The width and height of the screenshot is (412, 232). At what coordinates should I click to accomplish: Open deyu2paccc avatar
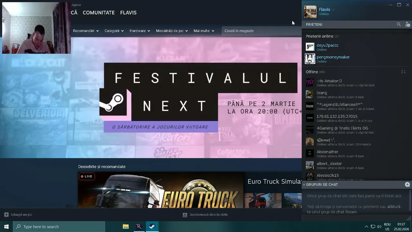[x=310, y=47]
